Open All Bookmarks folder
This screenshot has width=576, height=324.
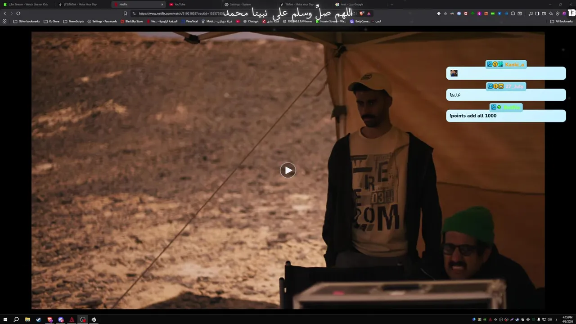pos(562,21)
